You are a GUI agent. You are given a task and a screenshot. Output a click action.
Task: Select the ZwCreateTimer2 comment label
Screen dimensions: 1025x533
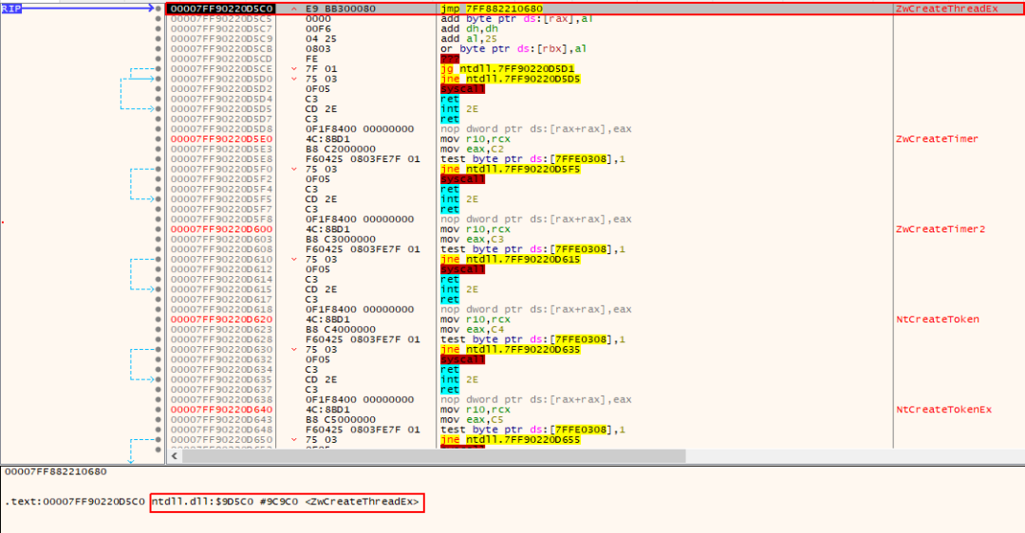click(940, 230)
